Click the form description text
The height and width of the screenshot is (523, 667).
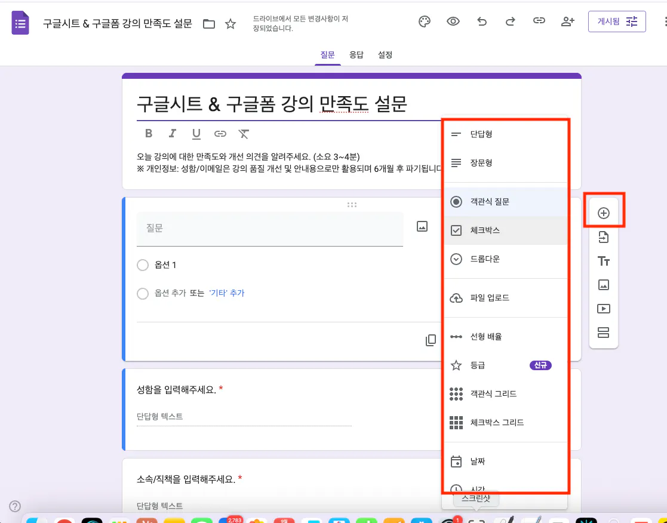pos(289,163)
